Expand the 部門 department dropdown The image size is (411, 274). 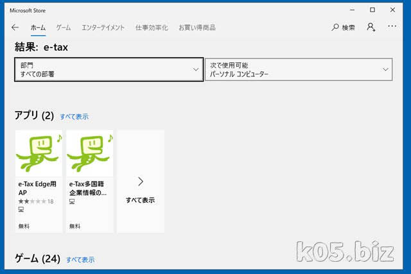[x=109, y=69]
